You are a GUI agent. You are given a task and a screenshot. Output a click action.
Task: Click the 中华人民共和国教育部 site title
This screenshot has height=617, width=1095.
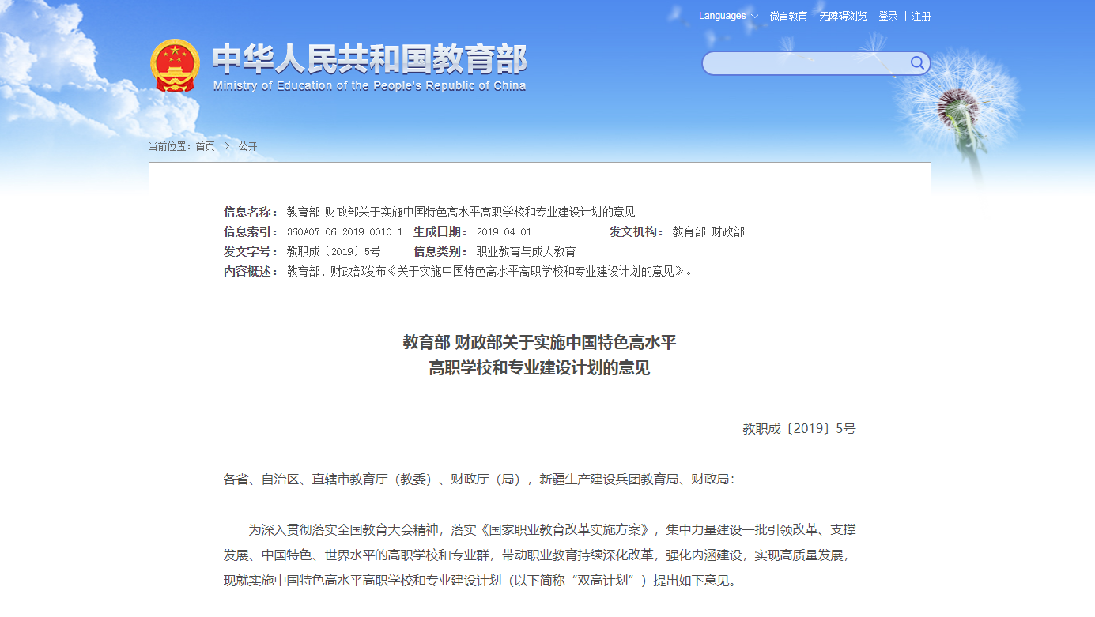tap(369, 59)
